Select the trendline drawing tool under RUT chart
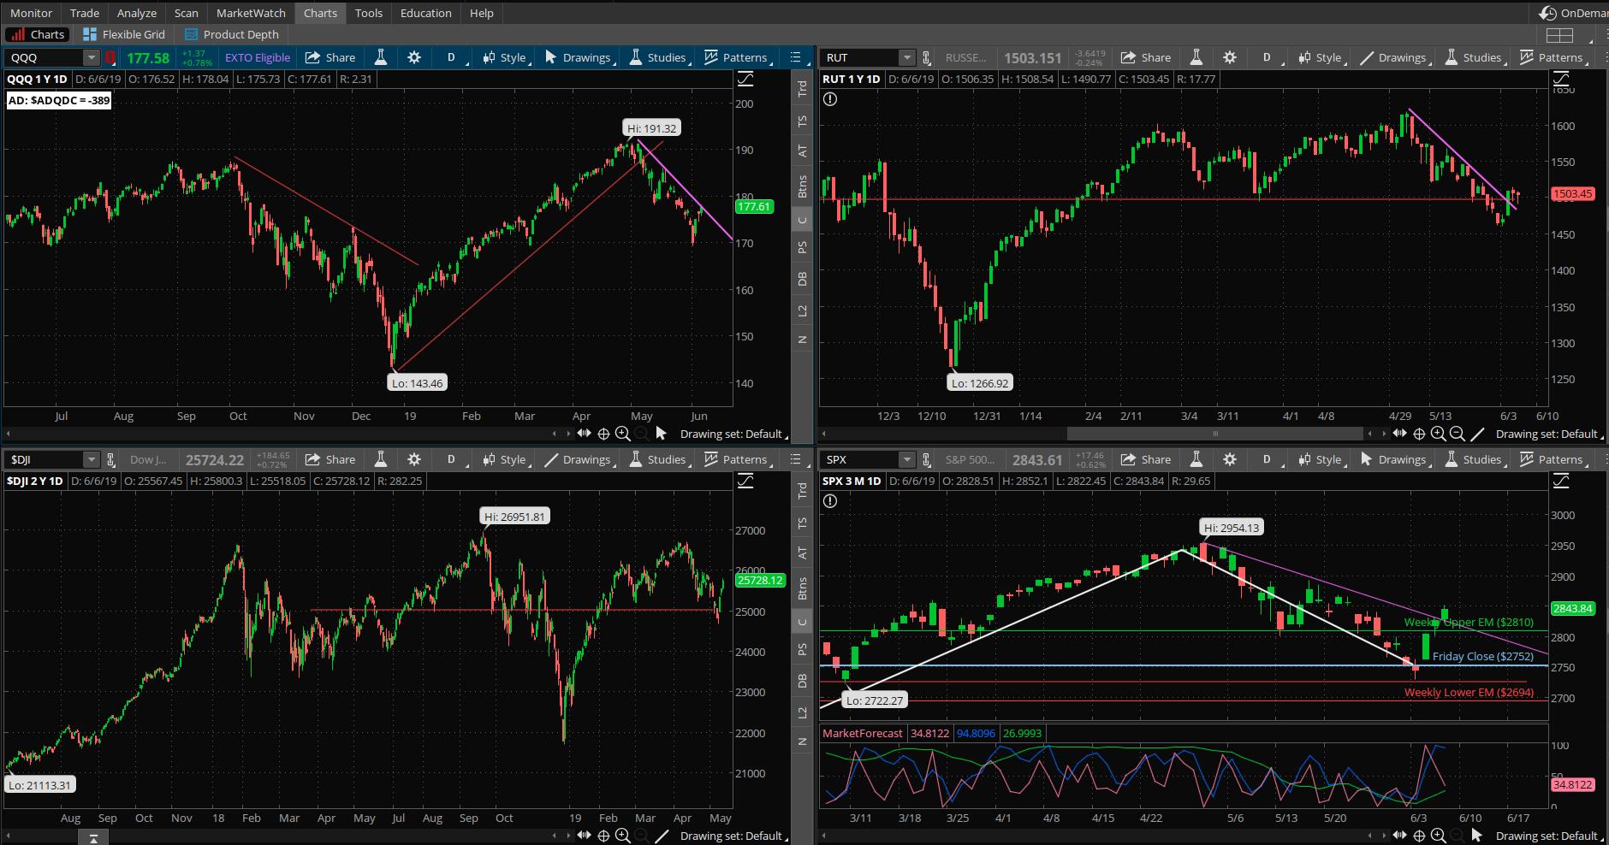1609x845 pixels. click(1476, 434)
